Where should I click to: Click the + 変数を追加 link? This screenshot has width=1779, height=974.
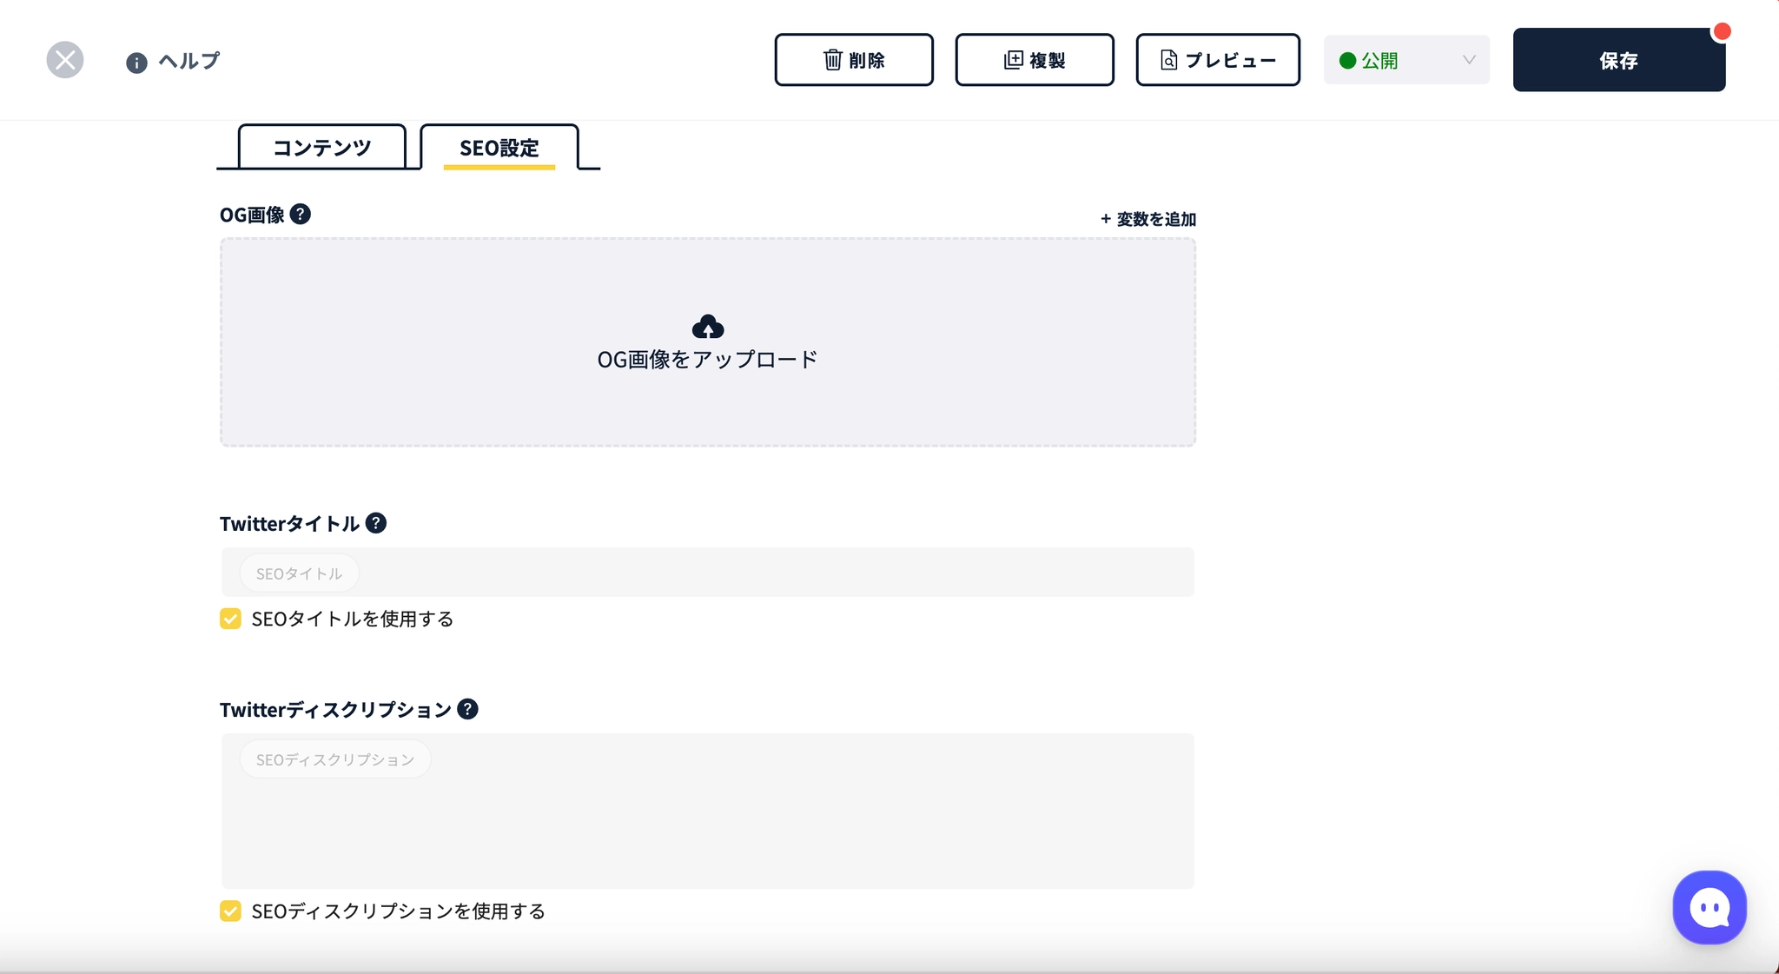[x=1148, y=219]
